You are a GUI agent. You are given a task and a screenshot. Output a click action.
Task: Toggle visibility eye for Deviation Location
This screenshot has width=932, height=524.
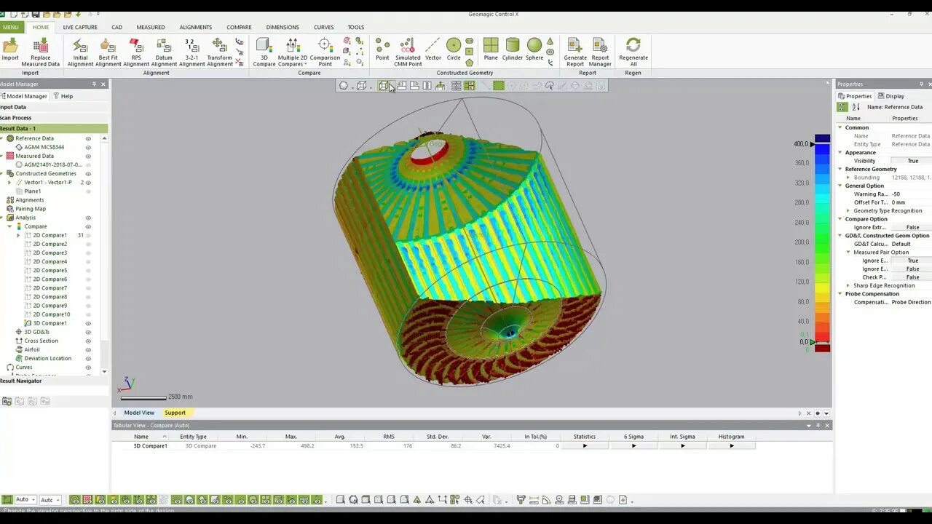[x=88, y=358]
